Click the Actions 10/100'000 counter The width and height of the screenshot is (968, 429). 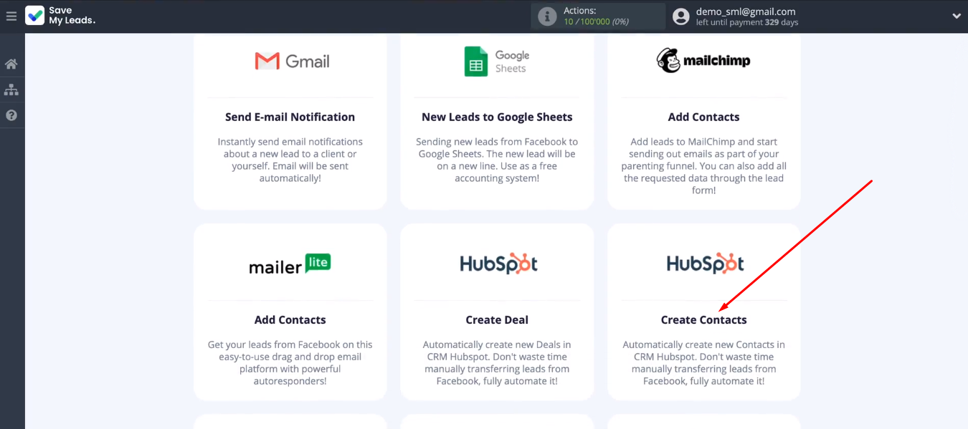point(596,21)
